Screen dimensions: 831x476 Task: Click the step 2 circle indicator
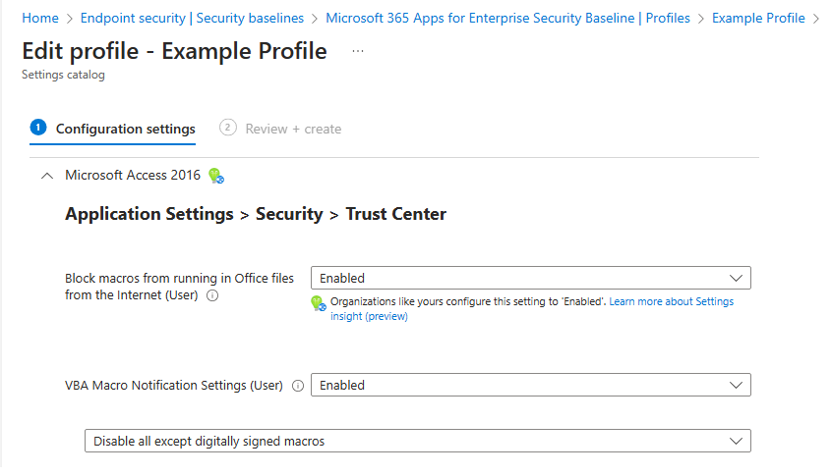pos(228,128)
